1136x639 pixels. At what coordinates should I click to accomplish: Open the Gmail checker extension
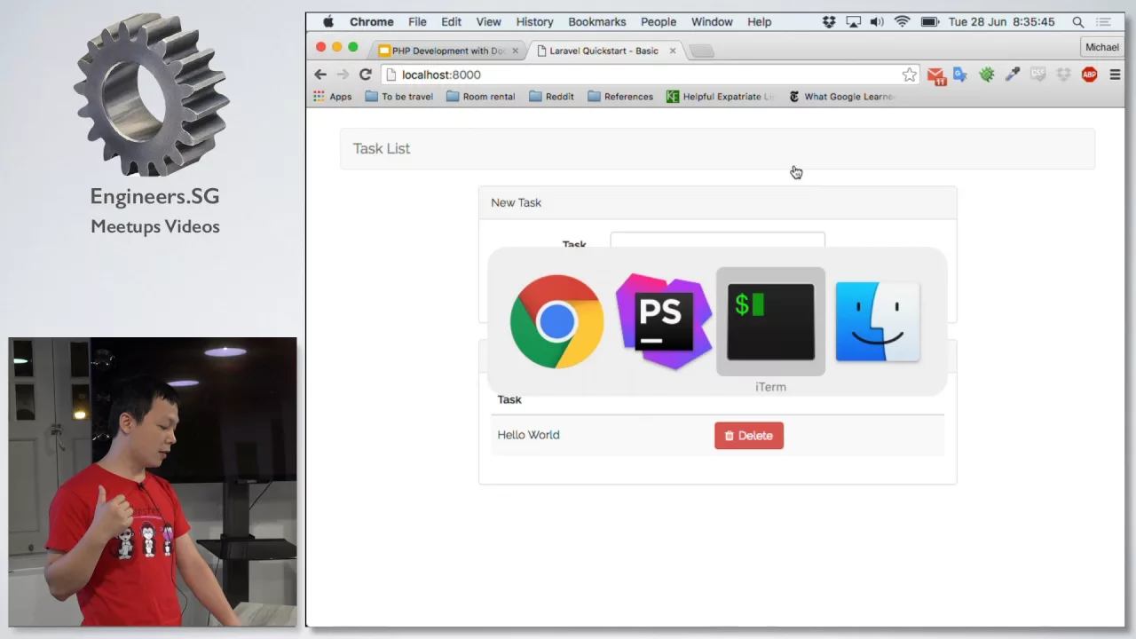click(936, 75)
